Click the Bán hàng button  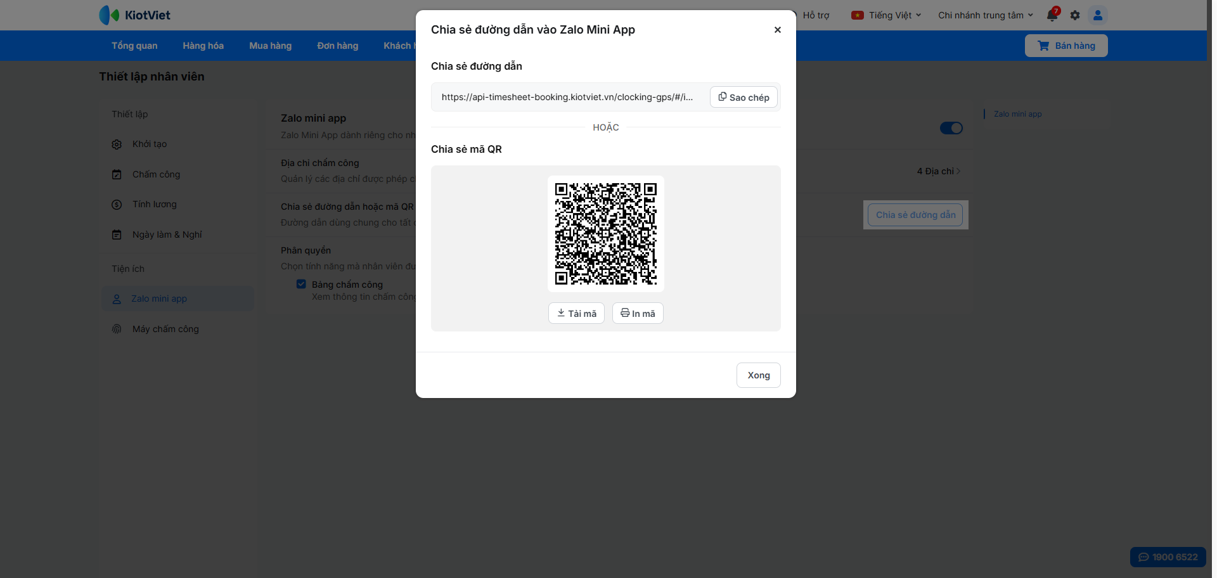coord(1066,46)
